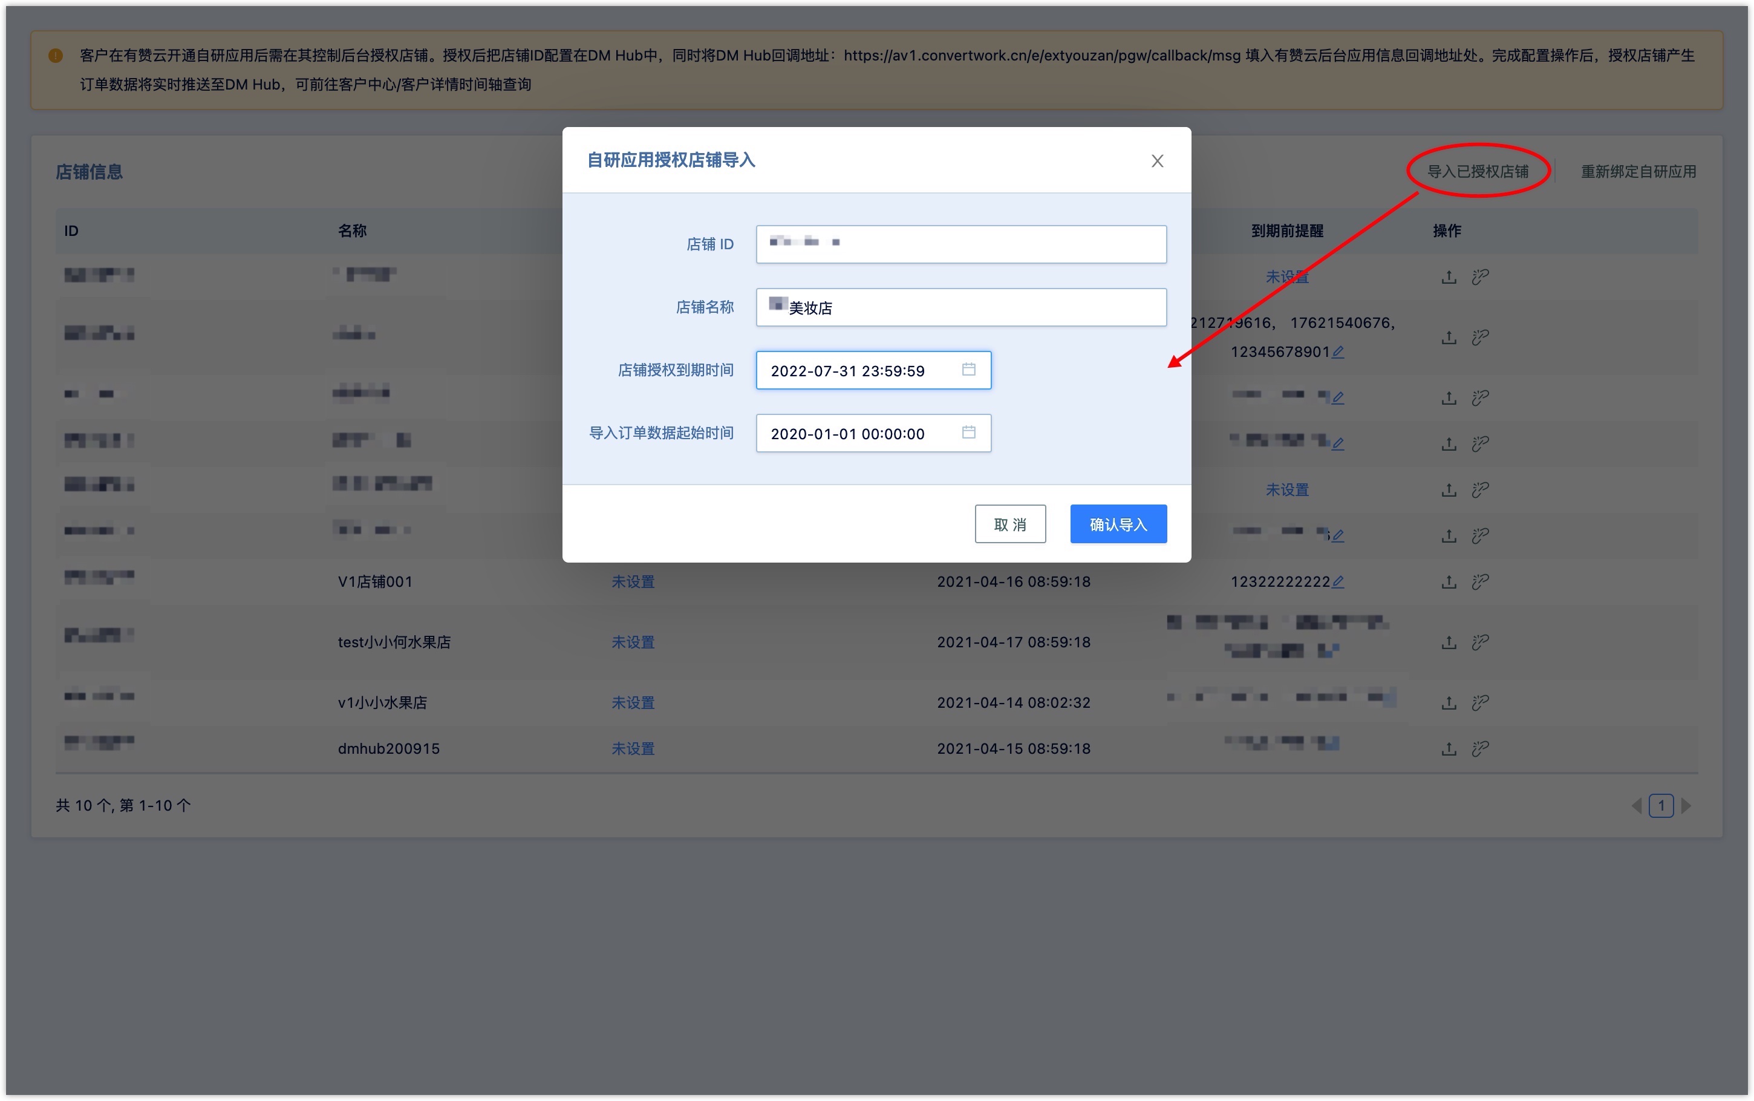Click 未设置 link in test小小何水果店 row
The width and height of the screenshot is (1754, 1101).
(x=633, y=642)
